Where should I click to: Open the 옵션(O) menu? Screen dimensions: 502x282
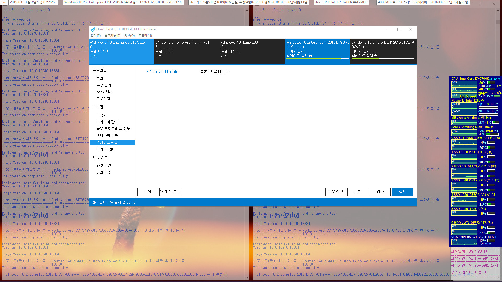(129, 36)
